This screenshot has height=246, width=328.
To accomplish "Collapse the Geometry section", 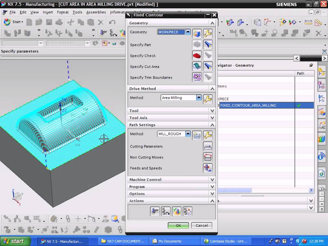I will point(212,23).
